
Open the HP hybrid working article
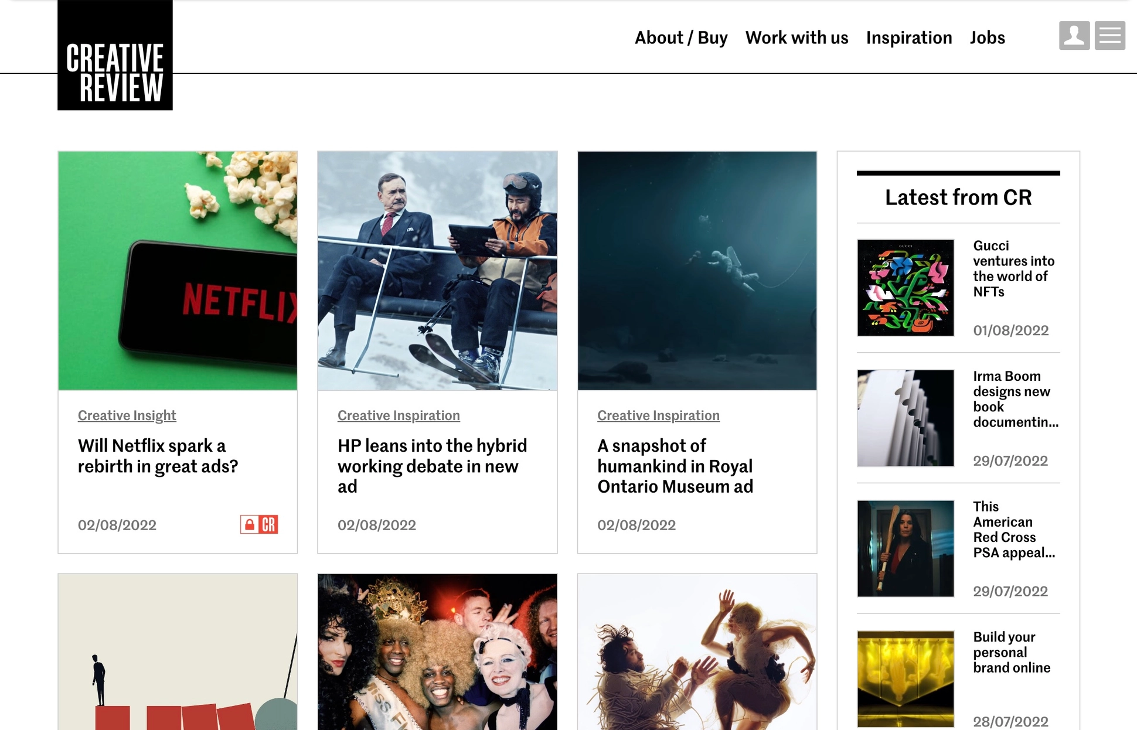[432, 466]
